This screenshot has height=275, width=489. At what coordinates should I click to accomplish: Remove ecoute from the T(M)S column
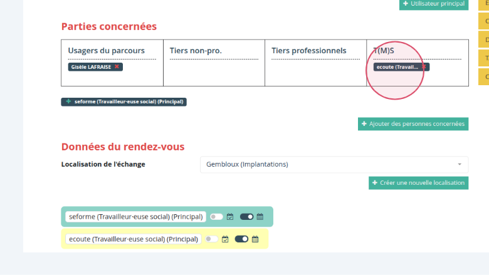(424, 67)
